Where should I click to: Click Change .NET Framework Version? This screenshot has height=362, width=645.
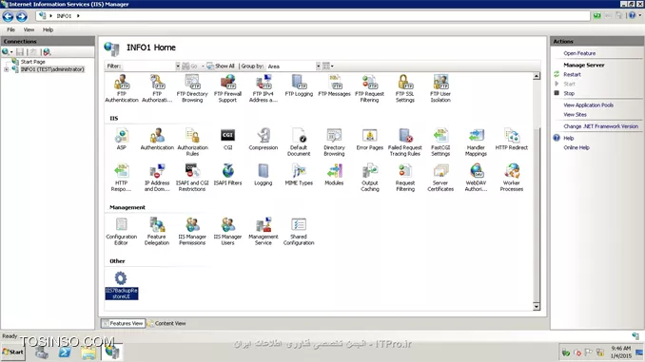[x=600, y=126]
